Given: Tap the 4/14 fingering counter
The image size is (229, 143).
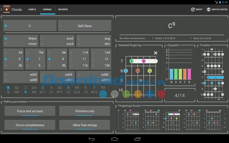Looking at the screenshot, I should click(180, 95).
